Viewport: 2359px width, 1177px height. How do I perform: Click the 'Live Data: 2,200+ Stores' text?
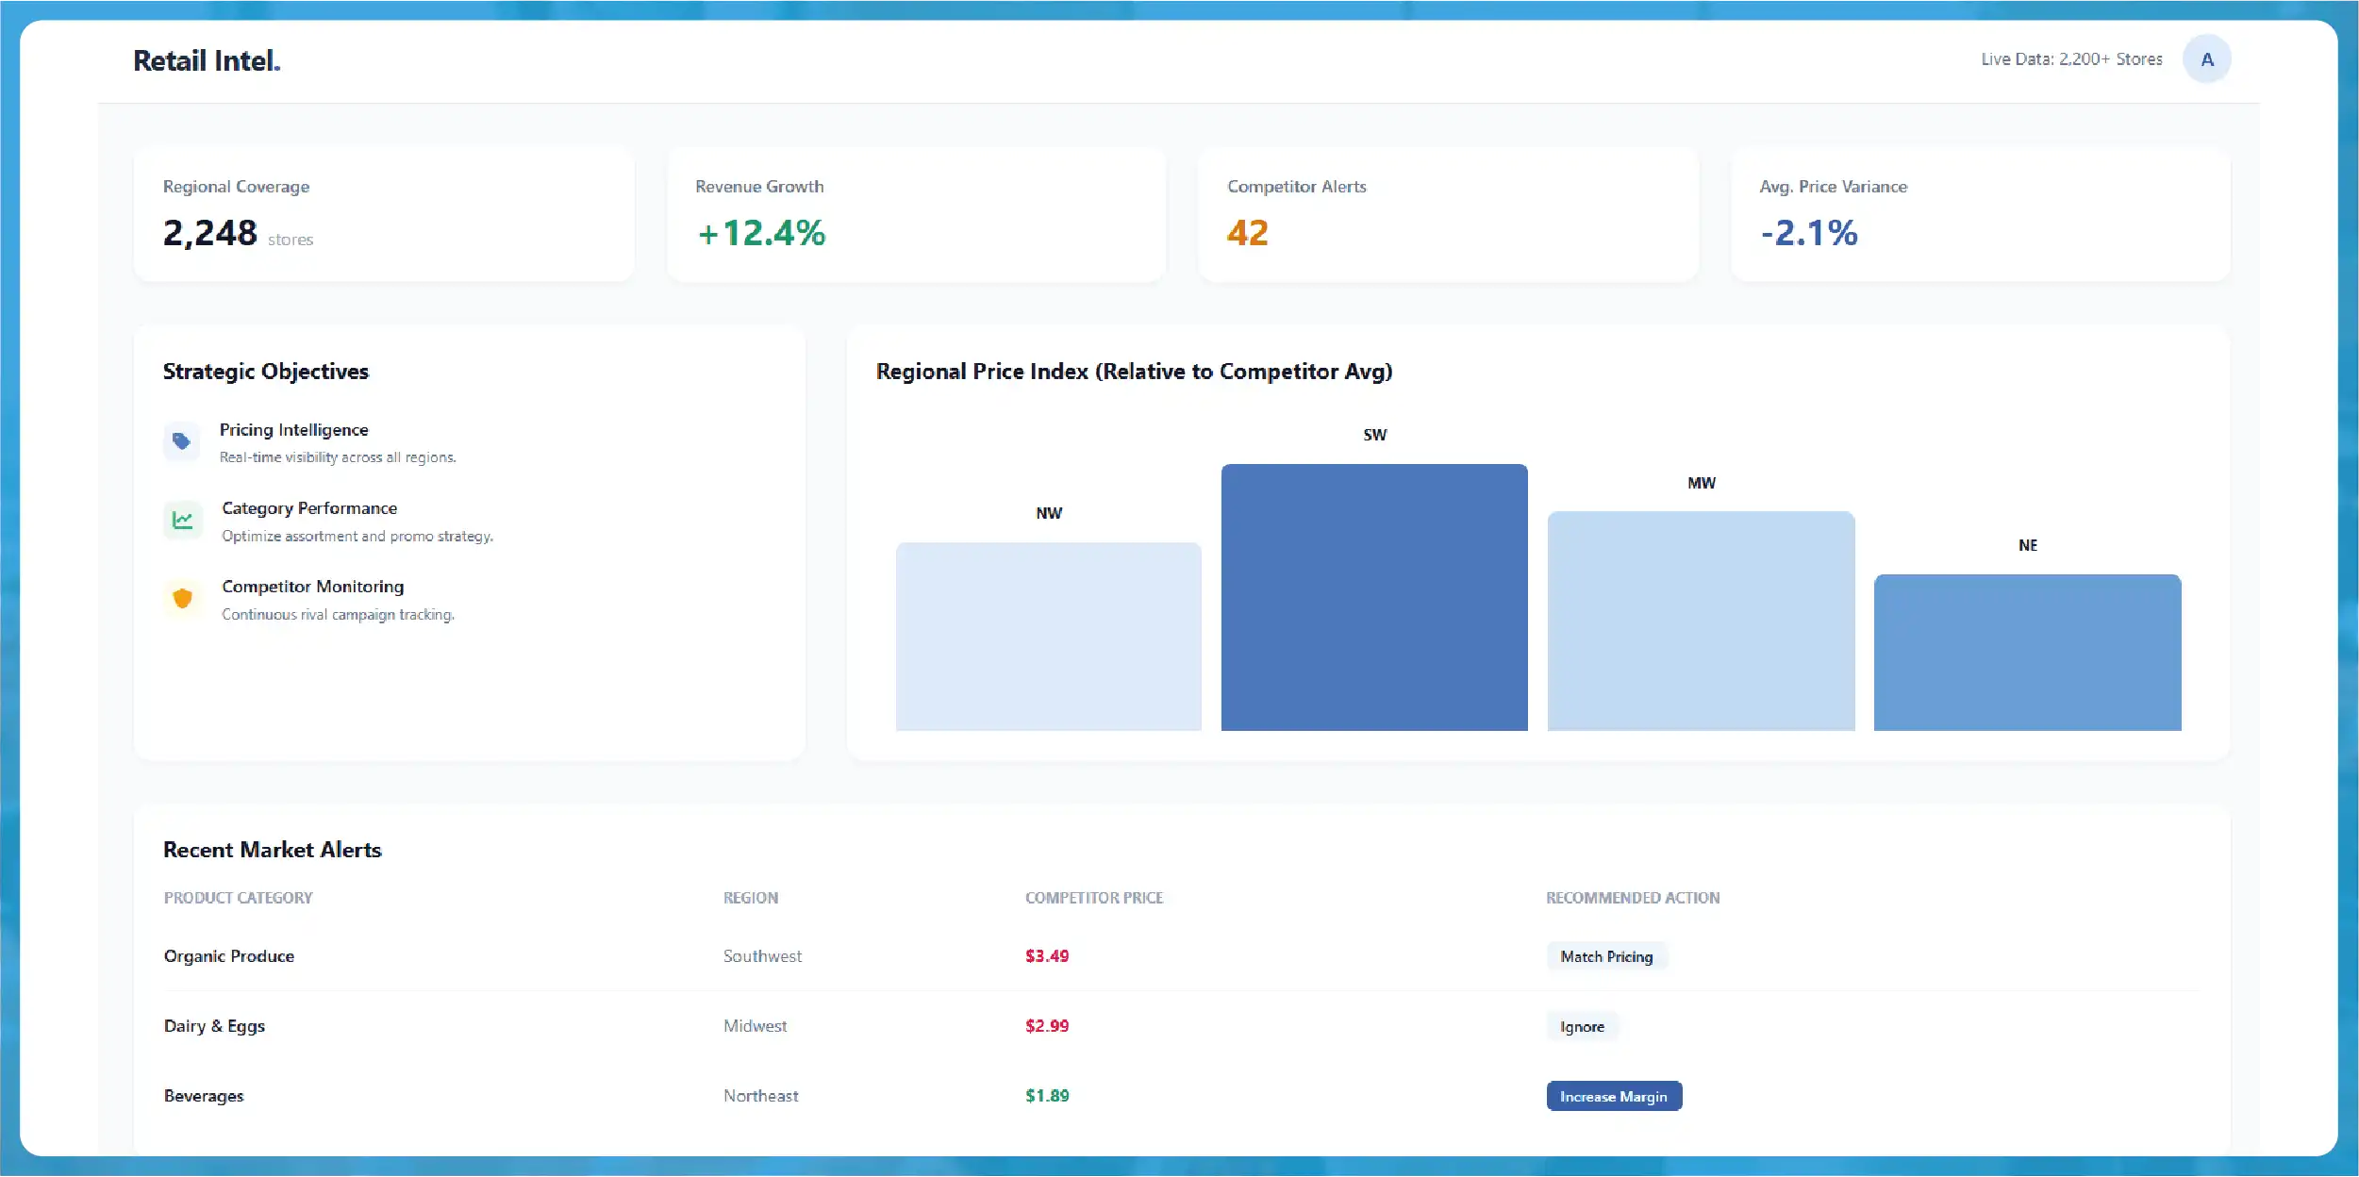coord(2071,59)
